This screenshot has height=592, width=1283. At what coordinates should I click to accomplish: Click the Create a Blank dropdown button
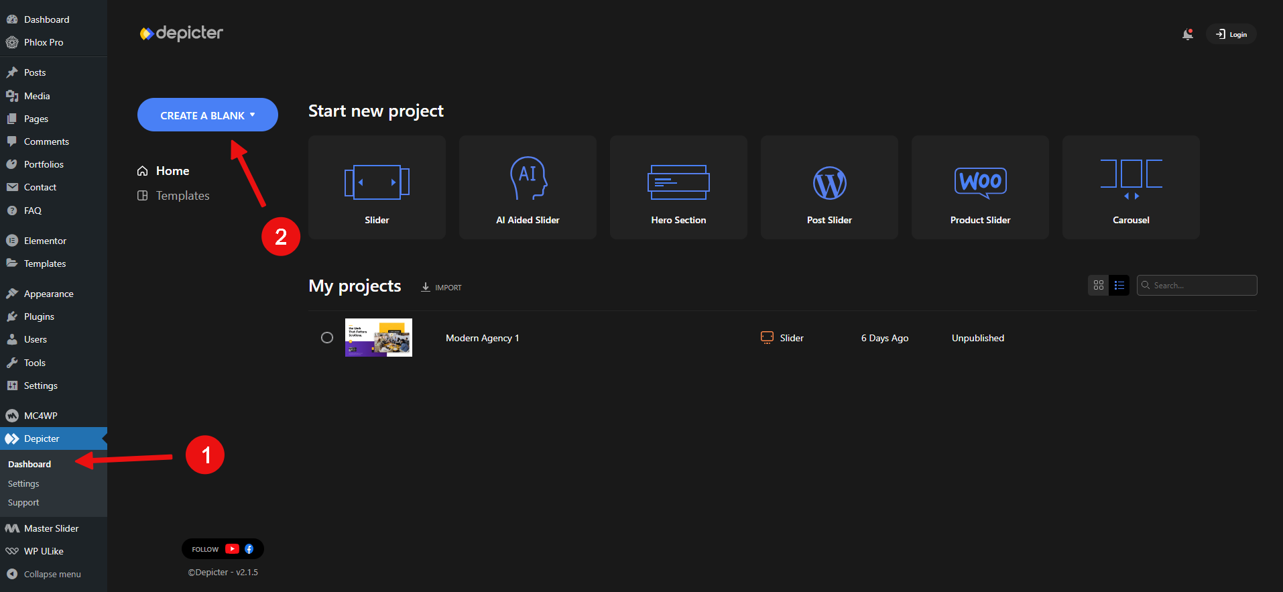coord(208,115)
